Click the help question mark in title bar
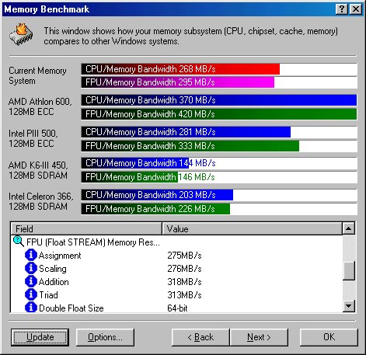The height and width of the screenshot is (355, 366). pyautogui.click(x=342, y=9)
